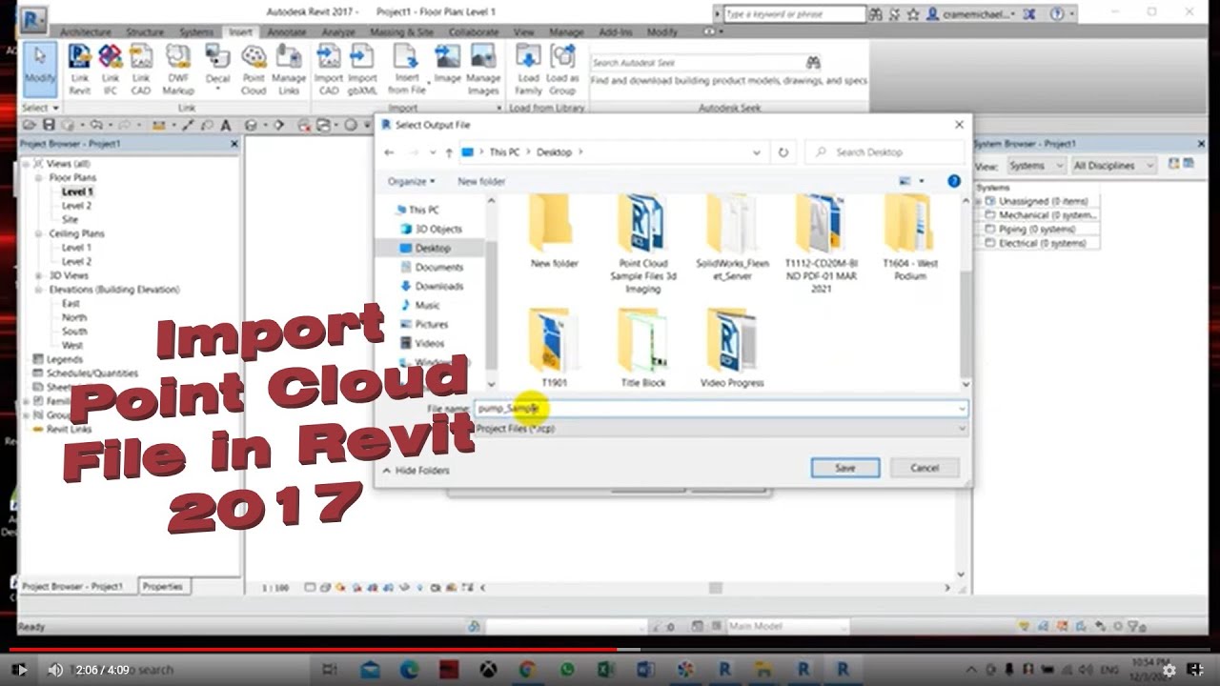Click the Load Family icon
1220x686 pixels.
click(528, 69)
